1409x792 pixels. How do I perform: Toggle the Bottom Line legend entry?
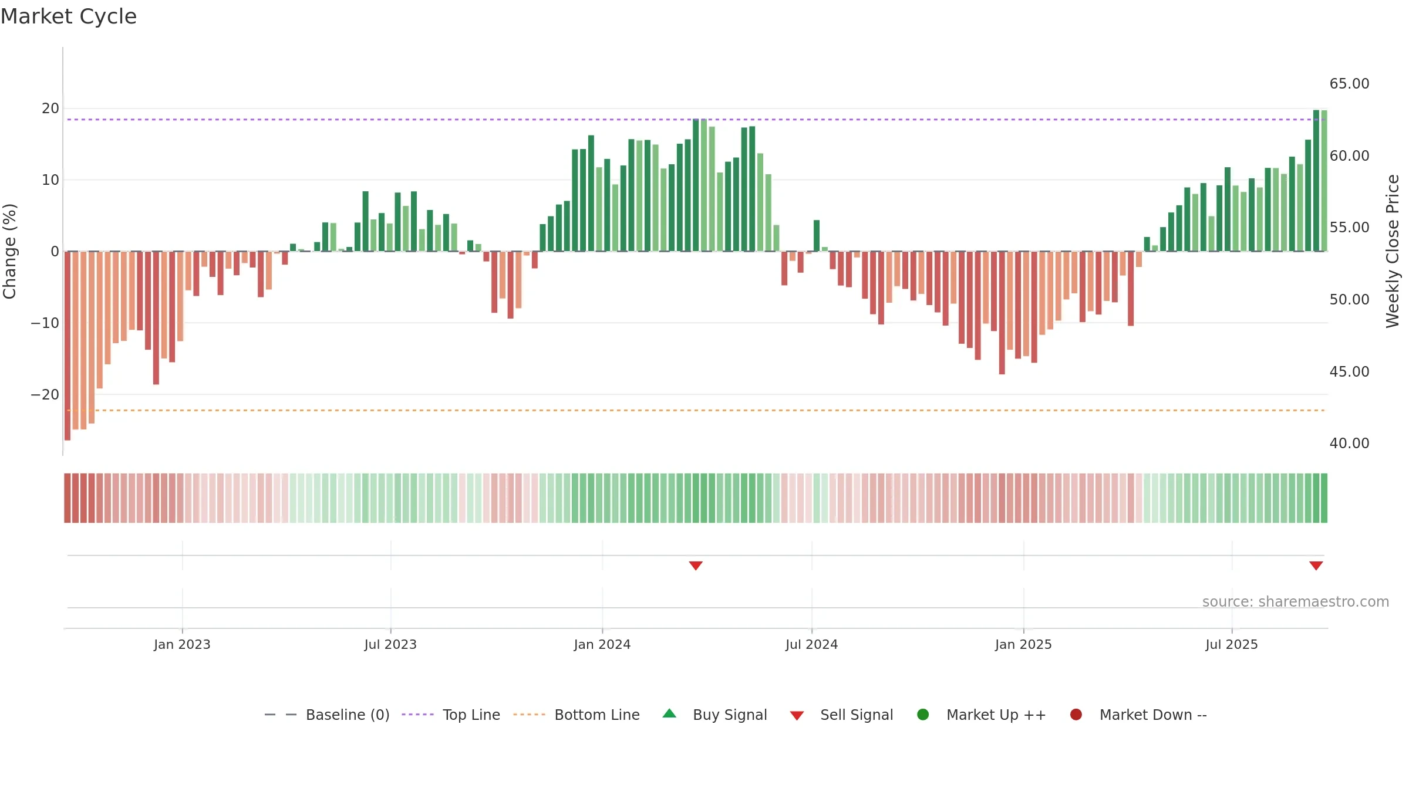pyautogui.click(x=577, y=715)
